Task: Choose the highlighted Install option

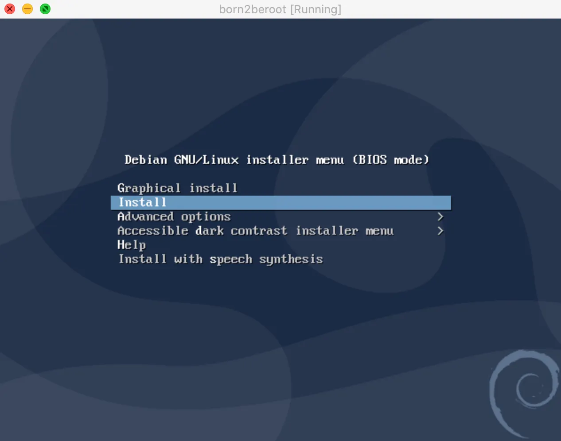Action: point(280,202)
